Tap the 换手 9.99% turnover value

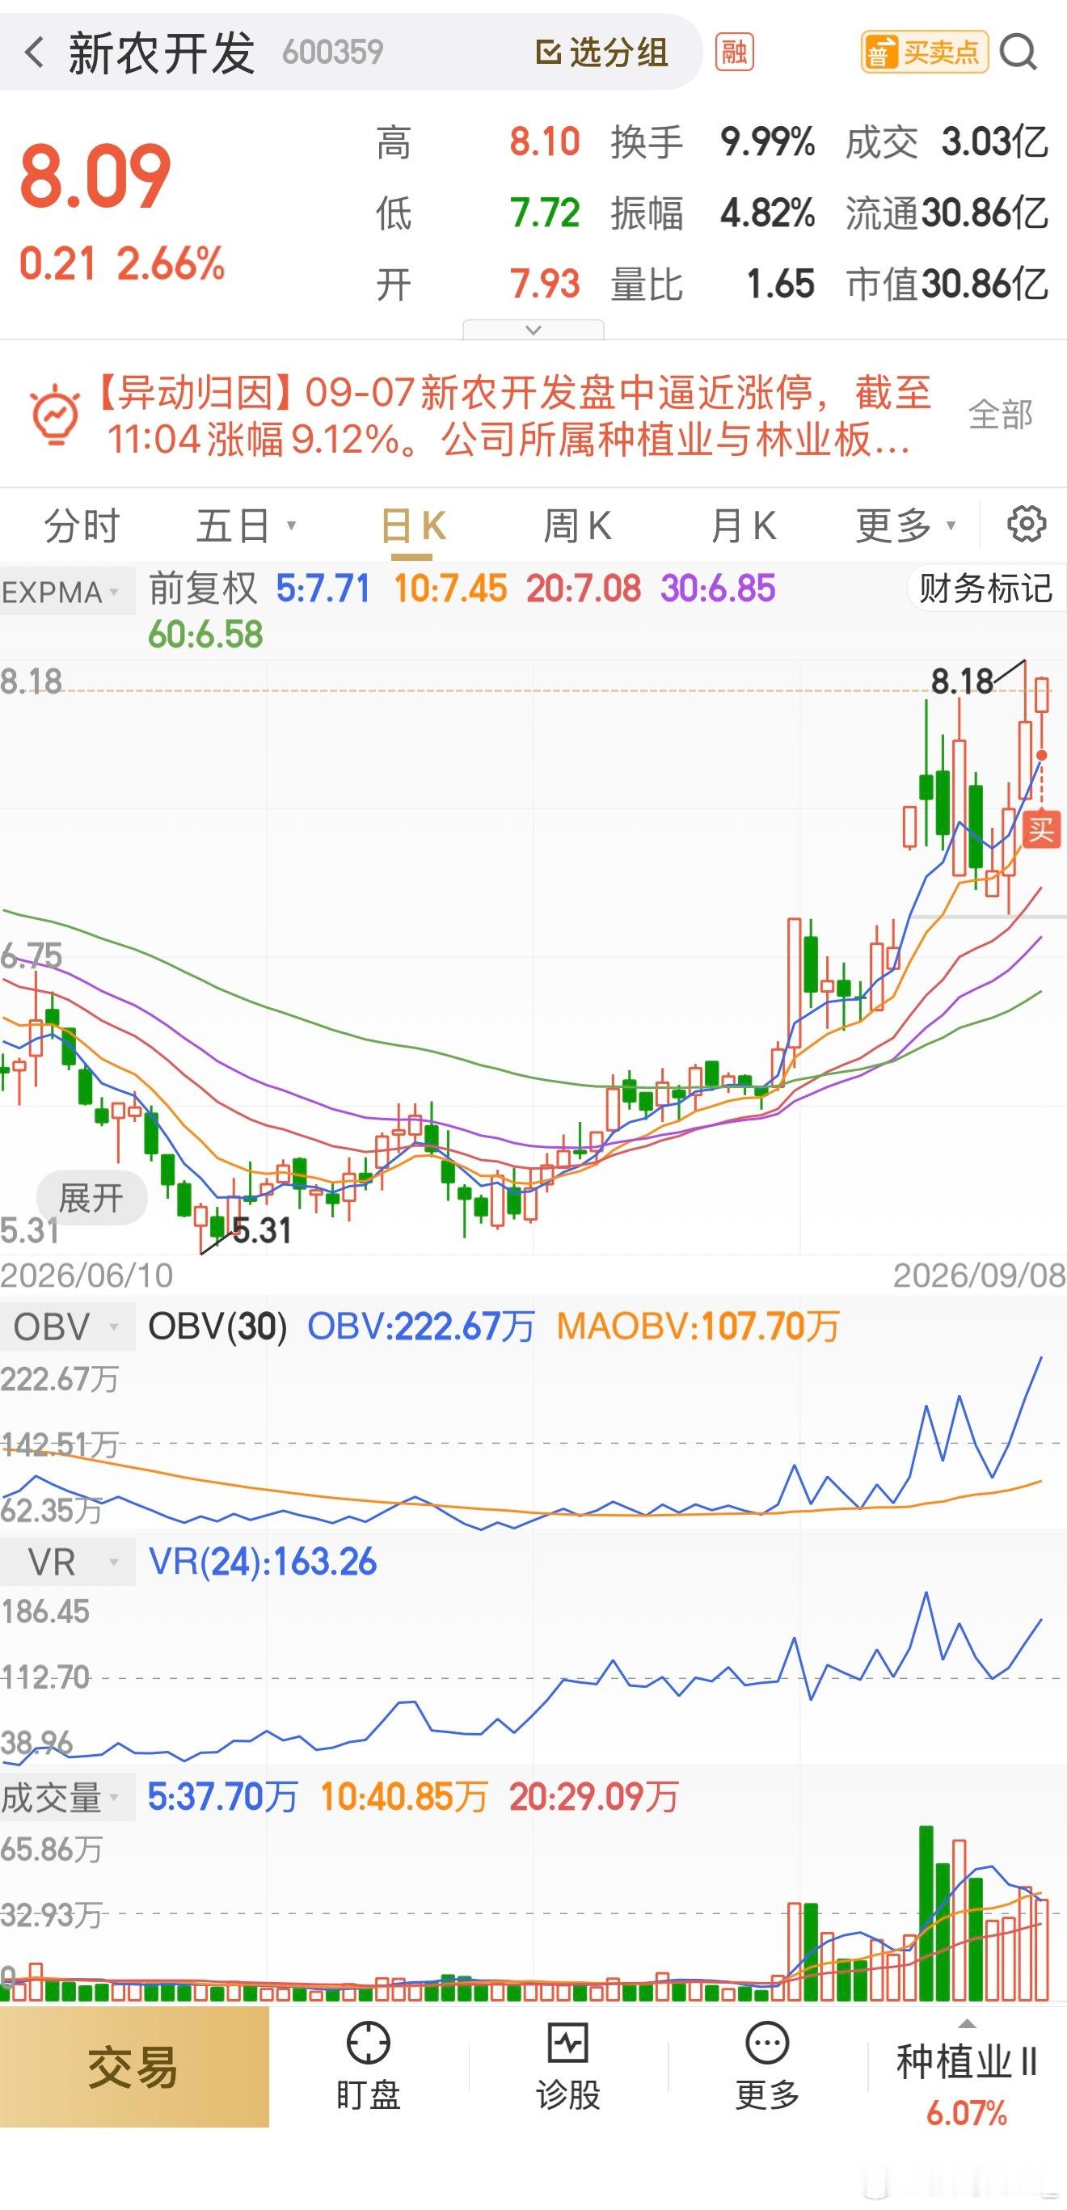click(767, 141)
